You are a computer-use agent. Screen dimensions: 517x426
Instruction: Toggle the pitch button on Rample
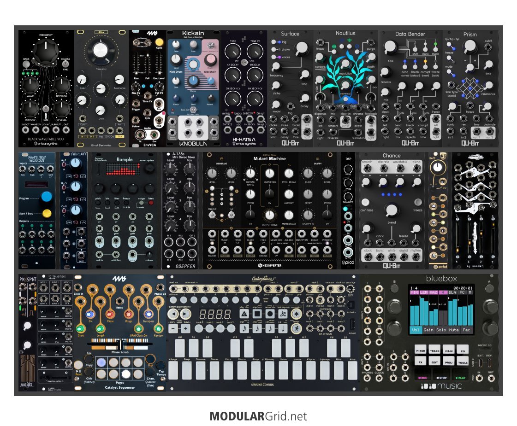pyautogui.click(x=98, y=203)
